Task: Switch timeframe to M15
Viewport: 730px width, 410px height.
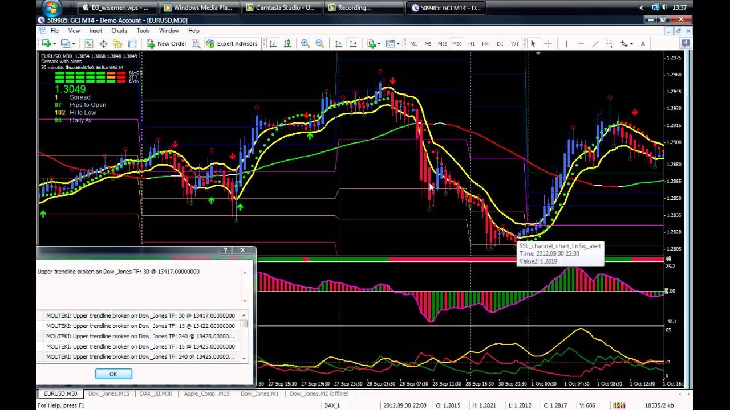Action: pos(443,44)
